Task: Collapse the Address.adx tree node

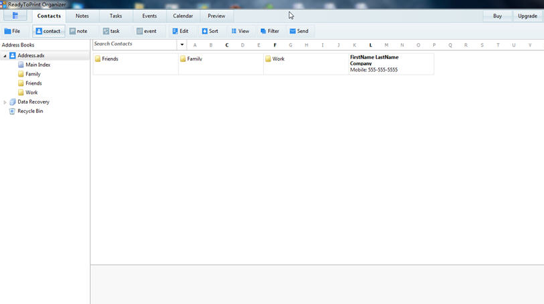Action: (x=5, y=56)
